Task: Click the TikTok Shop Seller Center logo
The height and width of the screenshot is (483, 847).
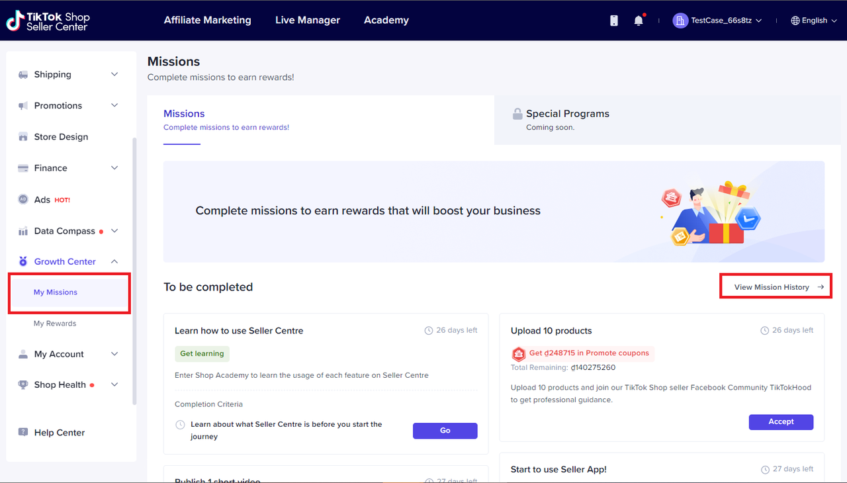Action: coord(48,21)
